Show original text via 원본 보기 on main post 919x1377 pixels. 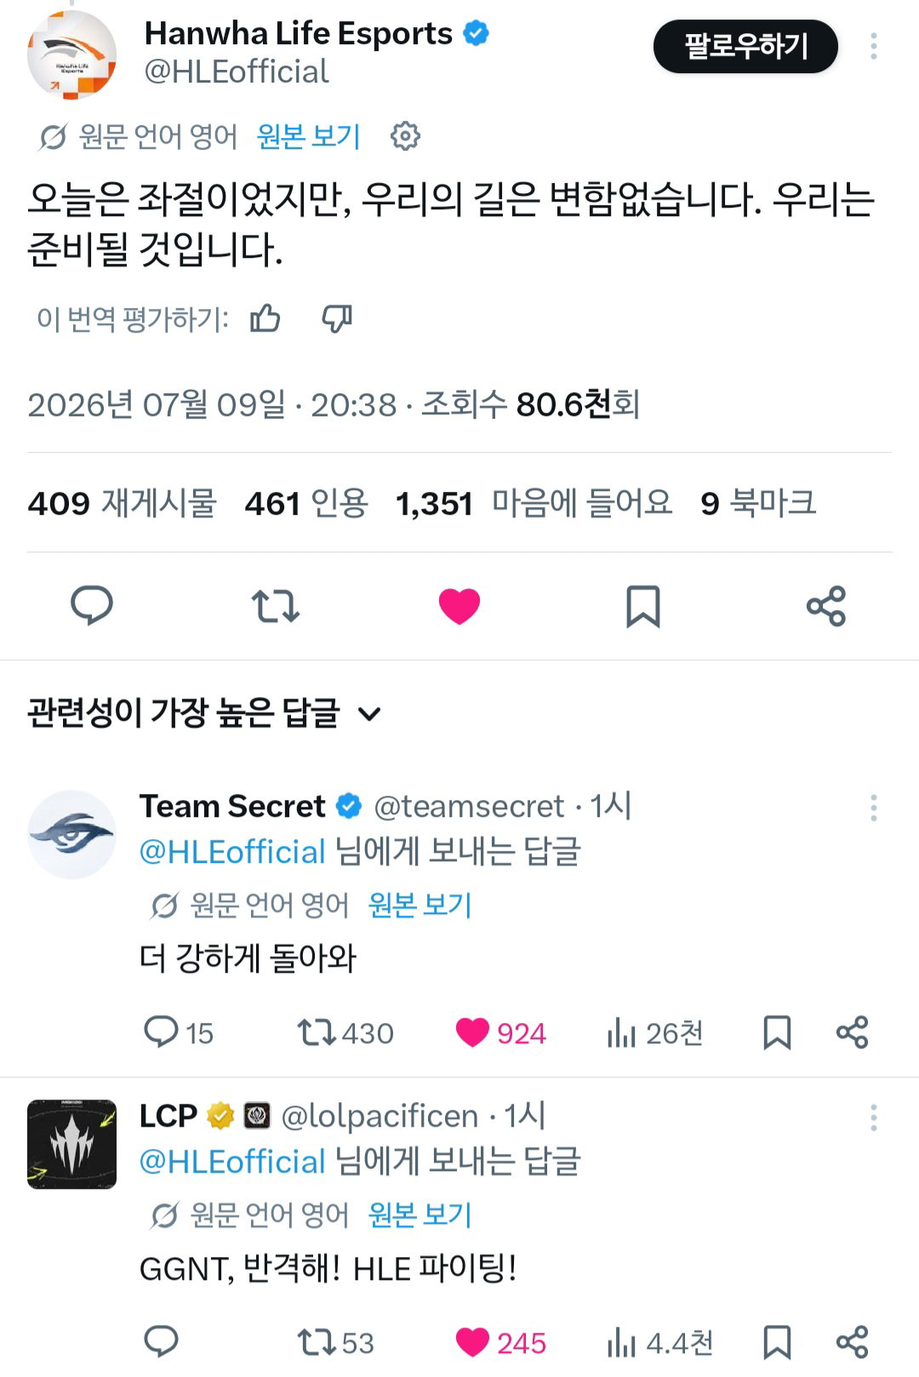(x=309, y=136)
